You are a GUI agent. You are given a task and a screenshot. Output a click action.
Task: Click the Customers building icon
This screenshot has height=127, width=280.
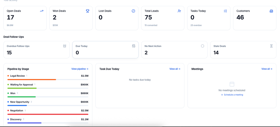271,11
